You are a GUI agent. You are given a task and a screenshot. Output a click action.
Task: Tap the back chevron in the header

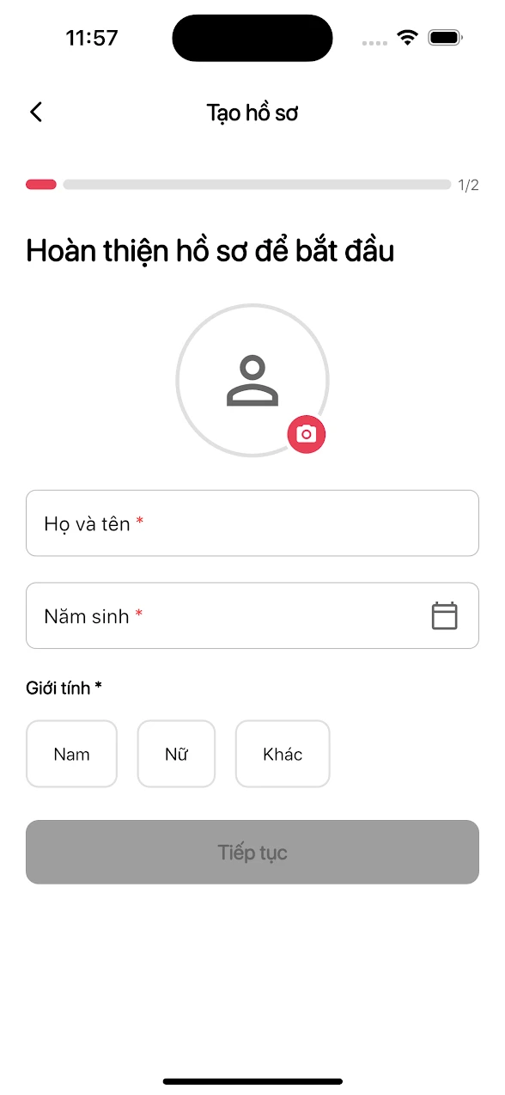point(35,112)
